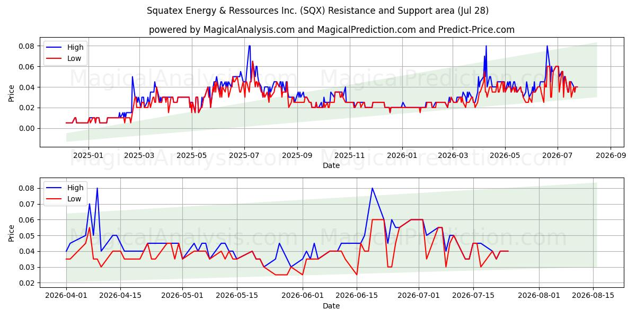Click '2025-07' tick label on top chart
Viewport: 636px width, 318px height.
coord(244,156)
